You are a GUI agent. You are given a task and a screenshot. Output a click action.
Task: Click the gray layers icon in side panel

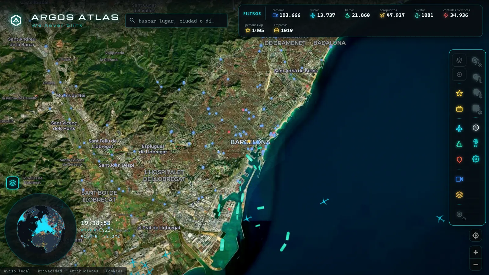459,60
